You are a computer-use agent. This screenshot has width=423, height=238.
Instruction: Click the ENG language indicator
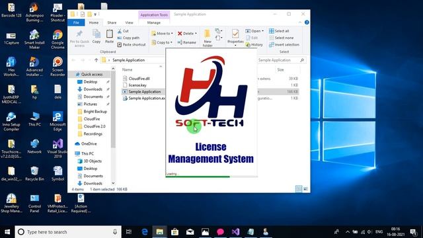tap(379, 232)
